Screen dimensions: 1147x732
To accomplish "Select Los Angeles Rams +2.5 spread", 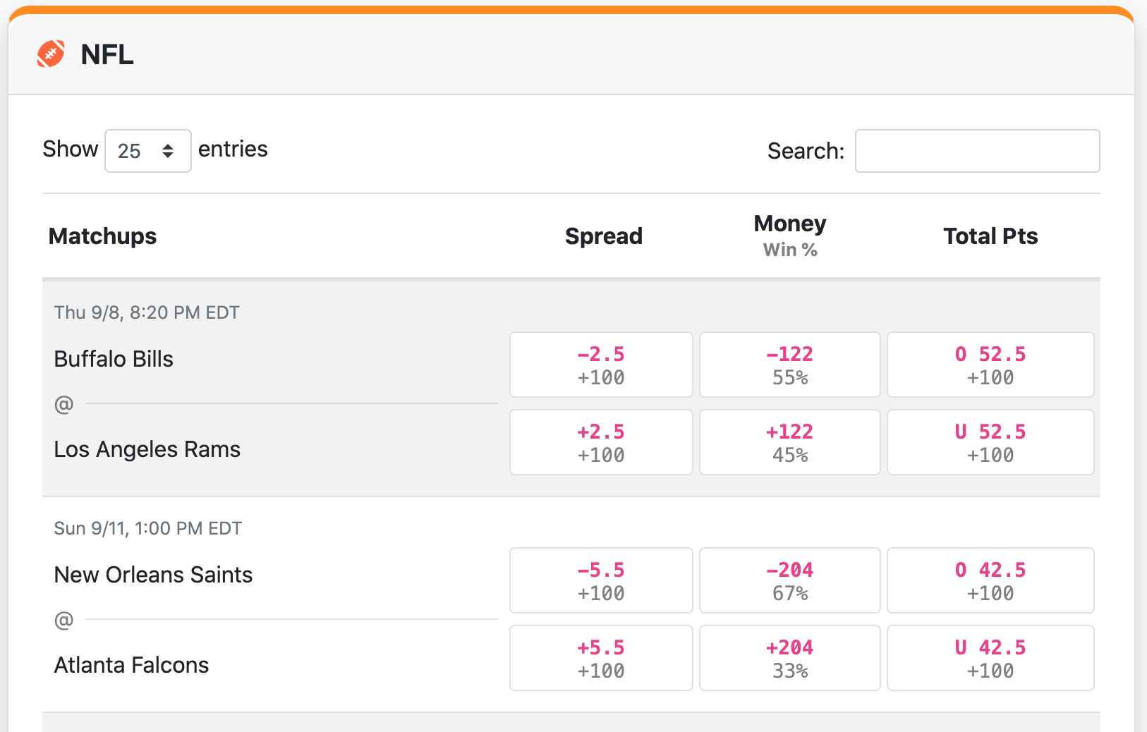I will (x=601, y=442).
